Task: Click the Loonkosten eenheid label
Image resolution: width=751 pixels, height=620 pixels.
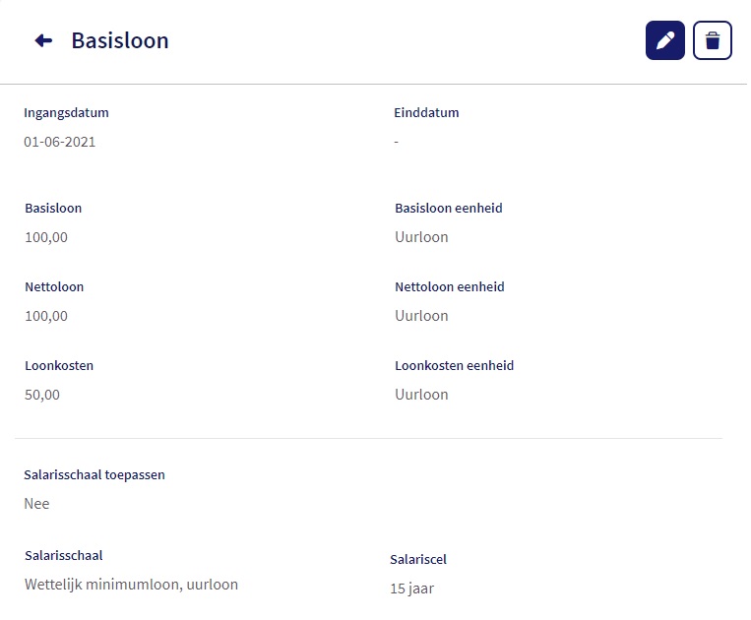Action: [454, 365]
